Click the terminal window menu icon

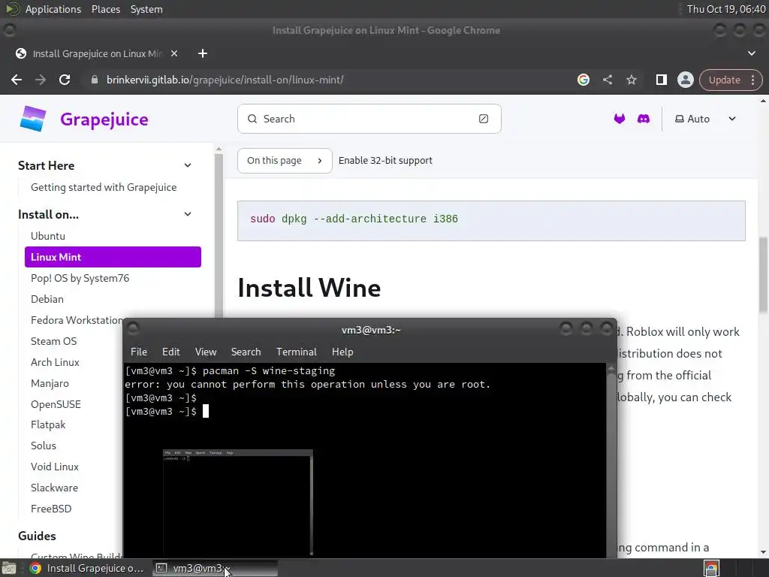click(133, 328)
